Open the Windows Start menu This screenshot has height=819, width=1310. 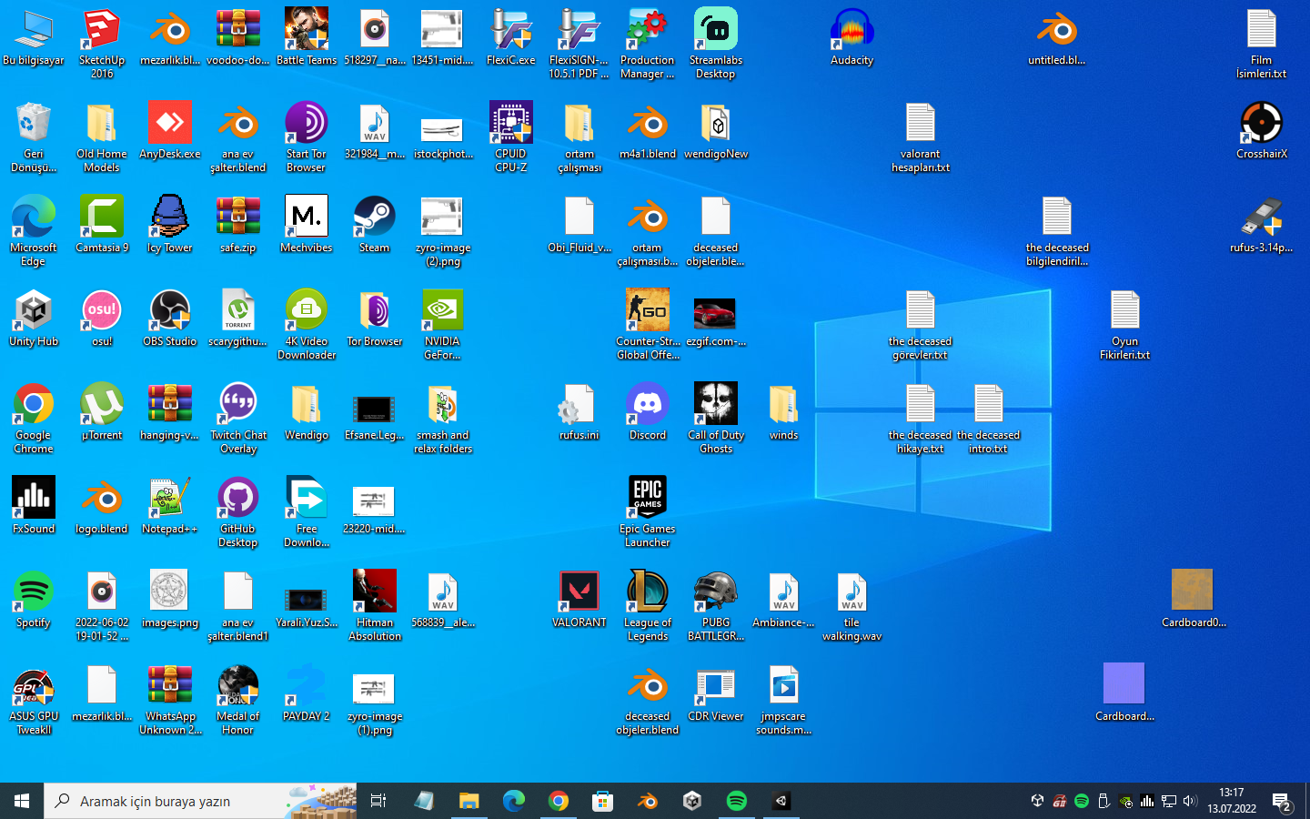point(22,801)
